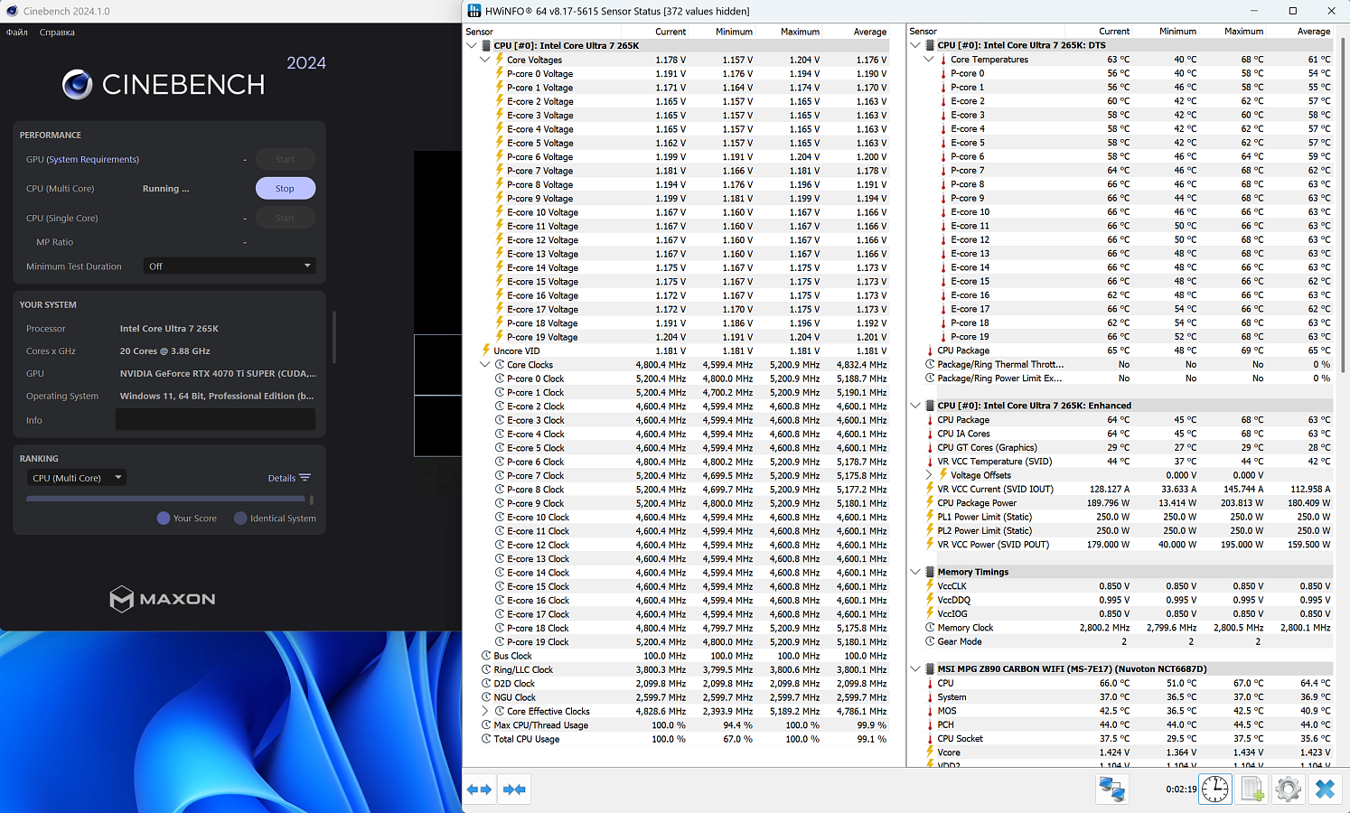Click the HWiNFO title bar app icon

pos(474,11)
